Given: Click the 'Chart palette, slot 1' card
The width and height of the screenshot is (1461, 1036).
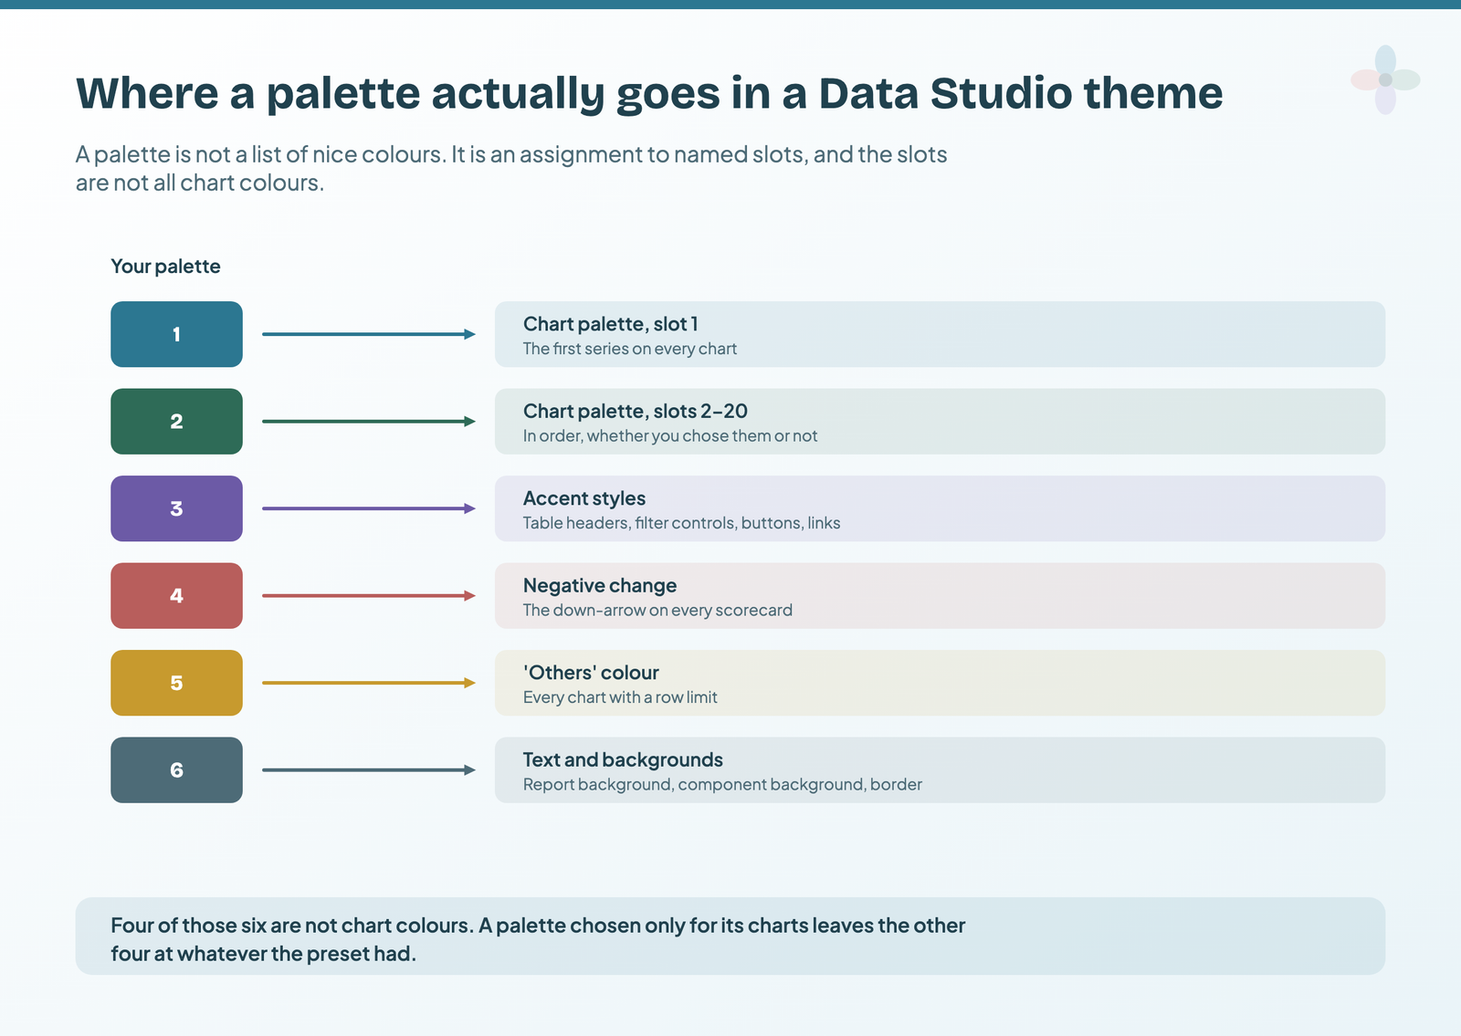Looking at the screenshot, I should coord(940,334).
